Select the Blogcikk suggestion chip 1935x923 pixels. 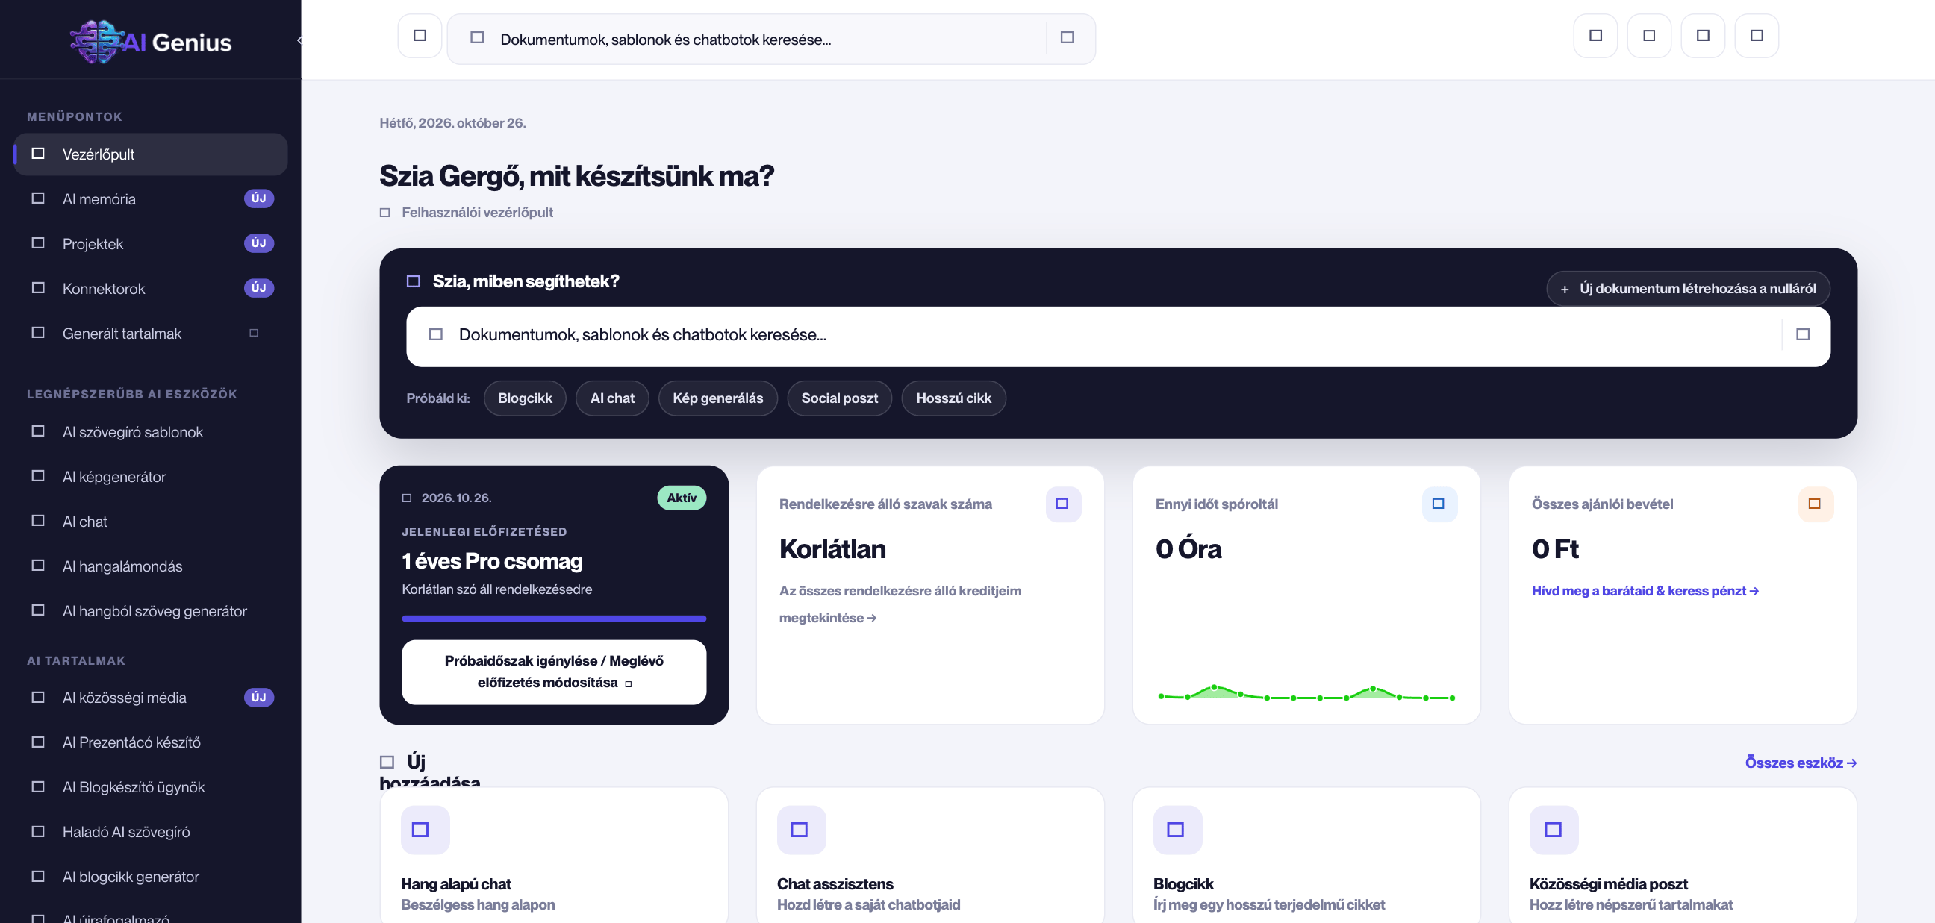point(524,398)
